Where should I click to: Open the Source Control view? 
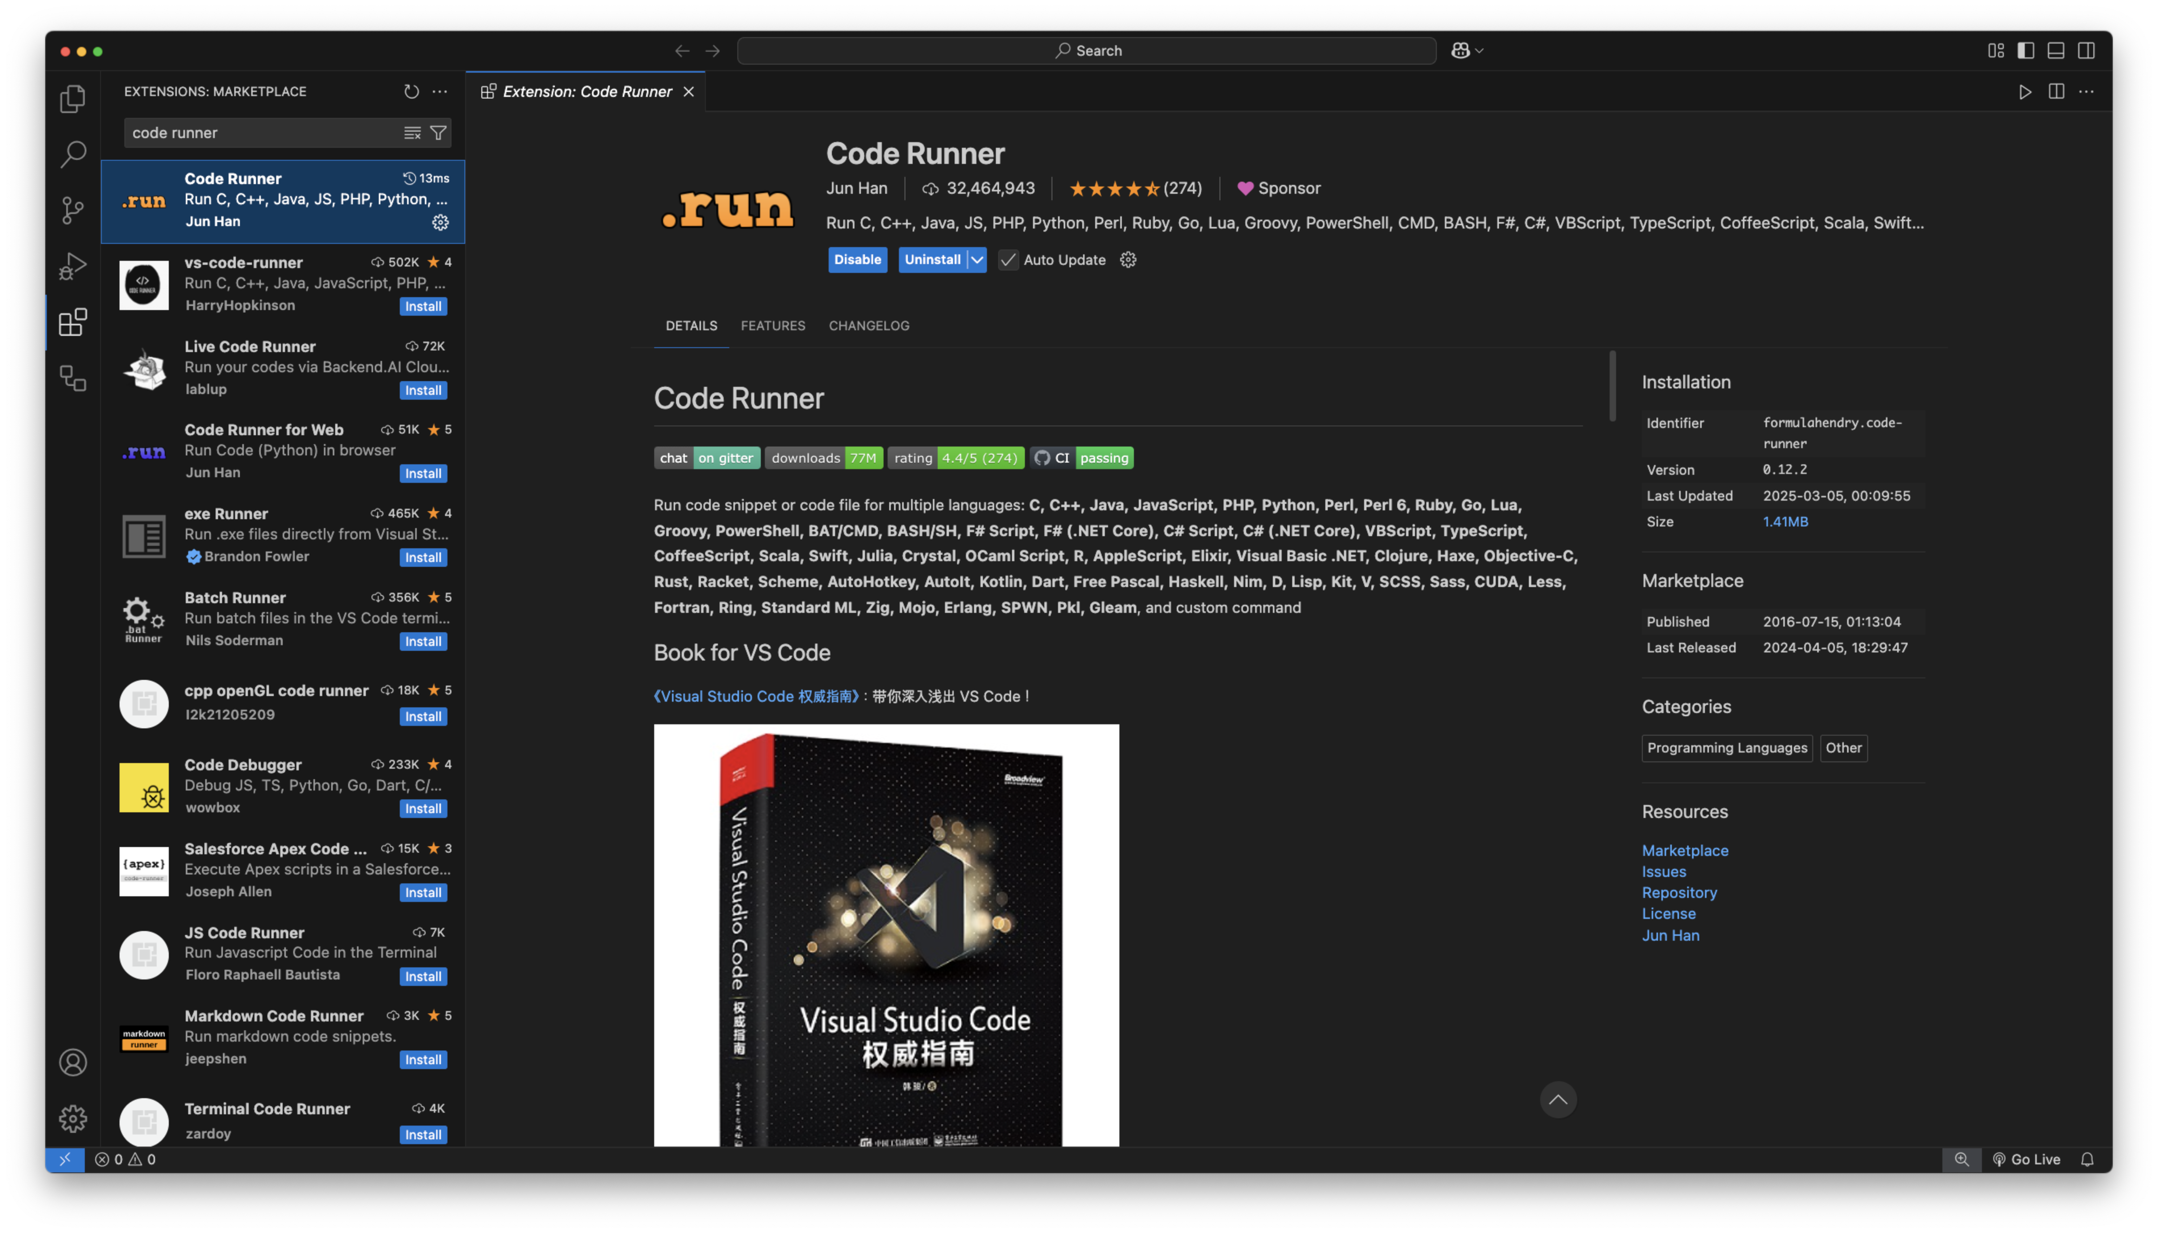pyautogui.click(x=73, y=210)
